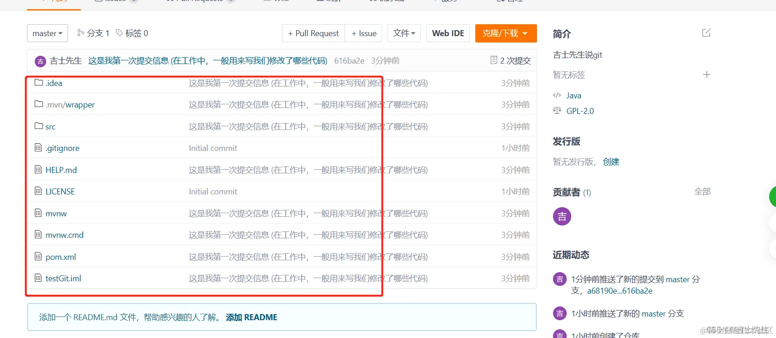776x338 pixels.
Task: Open the .idea folder
Action: 54,83
